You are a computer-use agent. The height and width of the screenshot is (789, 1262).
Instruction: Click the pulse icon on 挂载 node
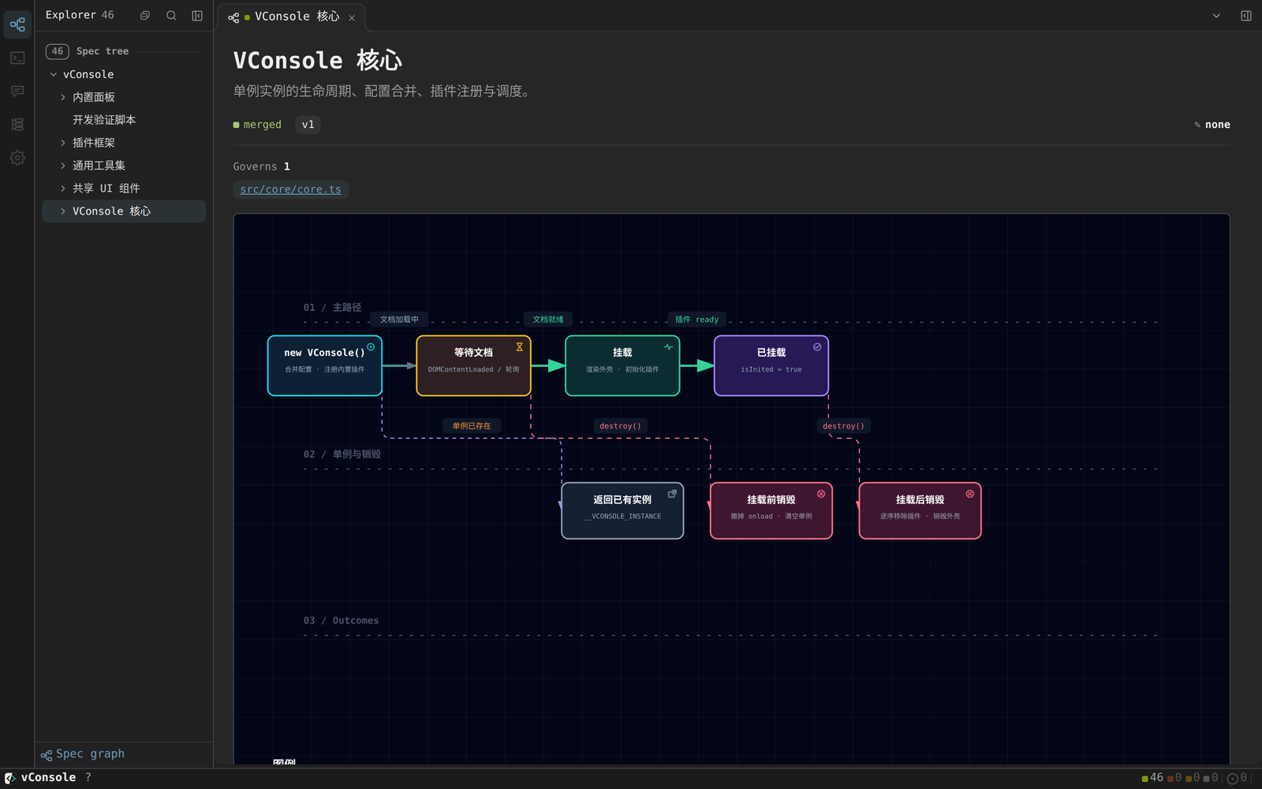[669, 347]
